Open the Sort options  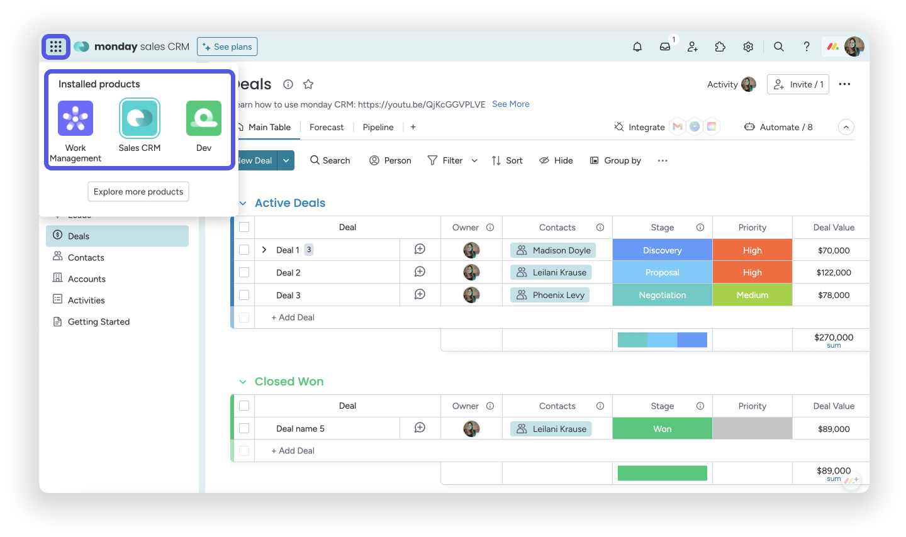point(507,161)
